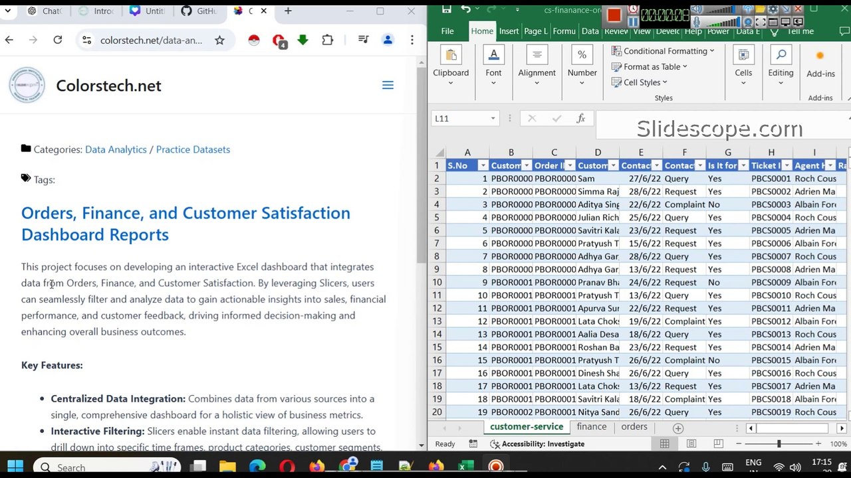Image resolution: width=851 pixels, height=478 pixels.
Task: Switch to the Data ribbon tab
Action: pos(590,31)
